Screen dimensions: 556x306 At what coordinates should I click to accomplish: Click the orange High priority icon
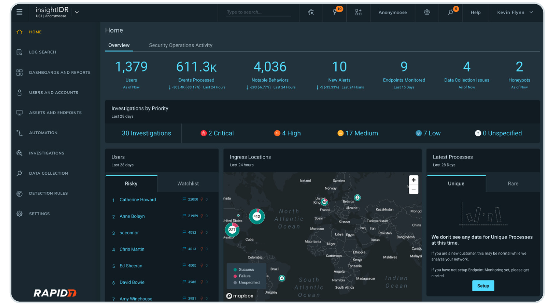click(277, 133)
